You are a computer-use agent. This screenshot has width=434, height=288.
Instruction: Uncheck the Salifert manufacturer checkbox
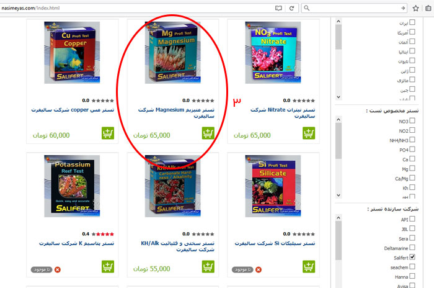click(412, 257)
